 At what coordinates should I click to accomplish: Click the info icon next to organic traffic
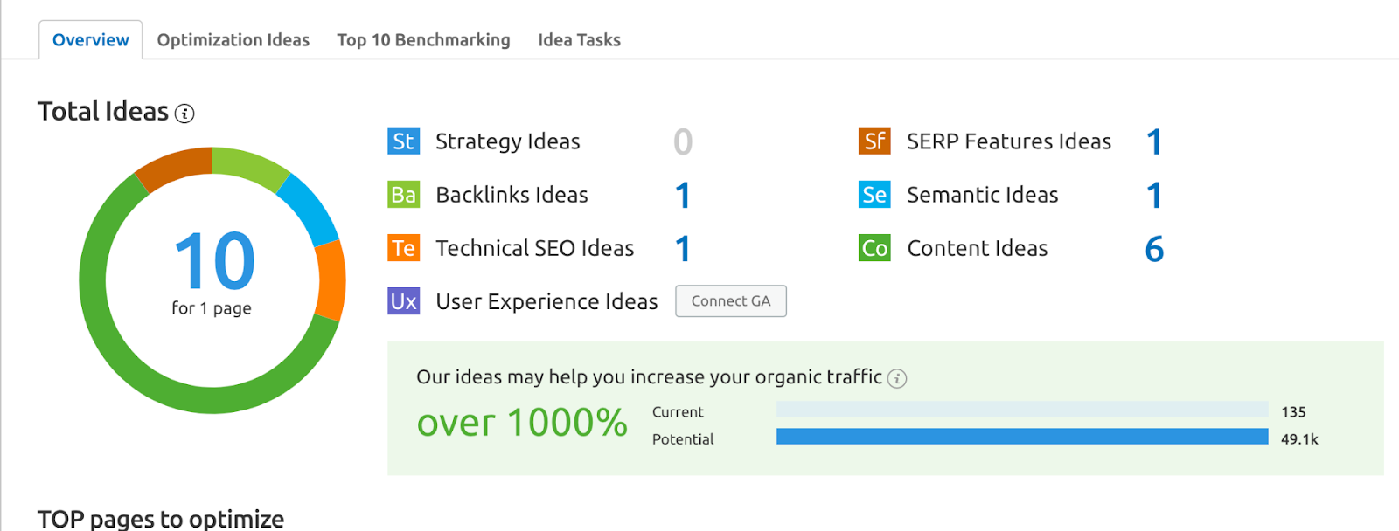[897, 378]
